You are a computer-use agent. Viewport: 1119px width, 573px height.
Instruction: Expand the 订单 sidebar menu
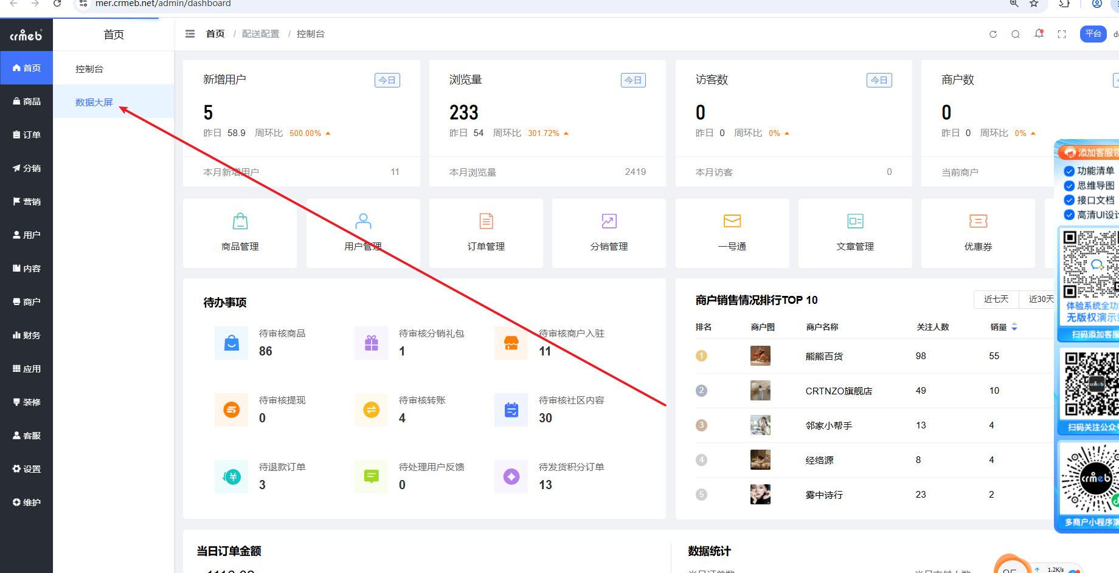tap(27, 135)
